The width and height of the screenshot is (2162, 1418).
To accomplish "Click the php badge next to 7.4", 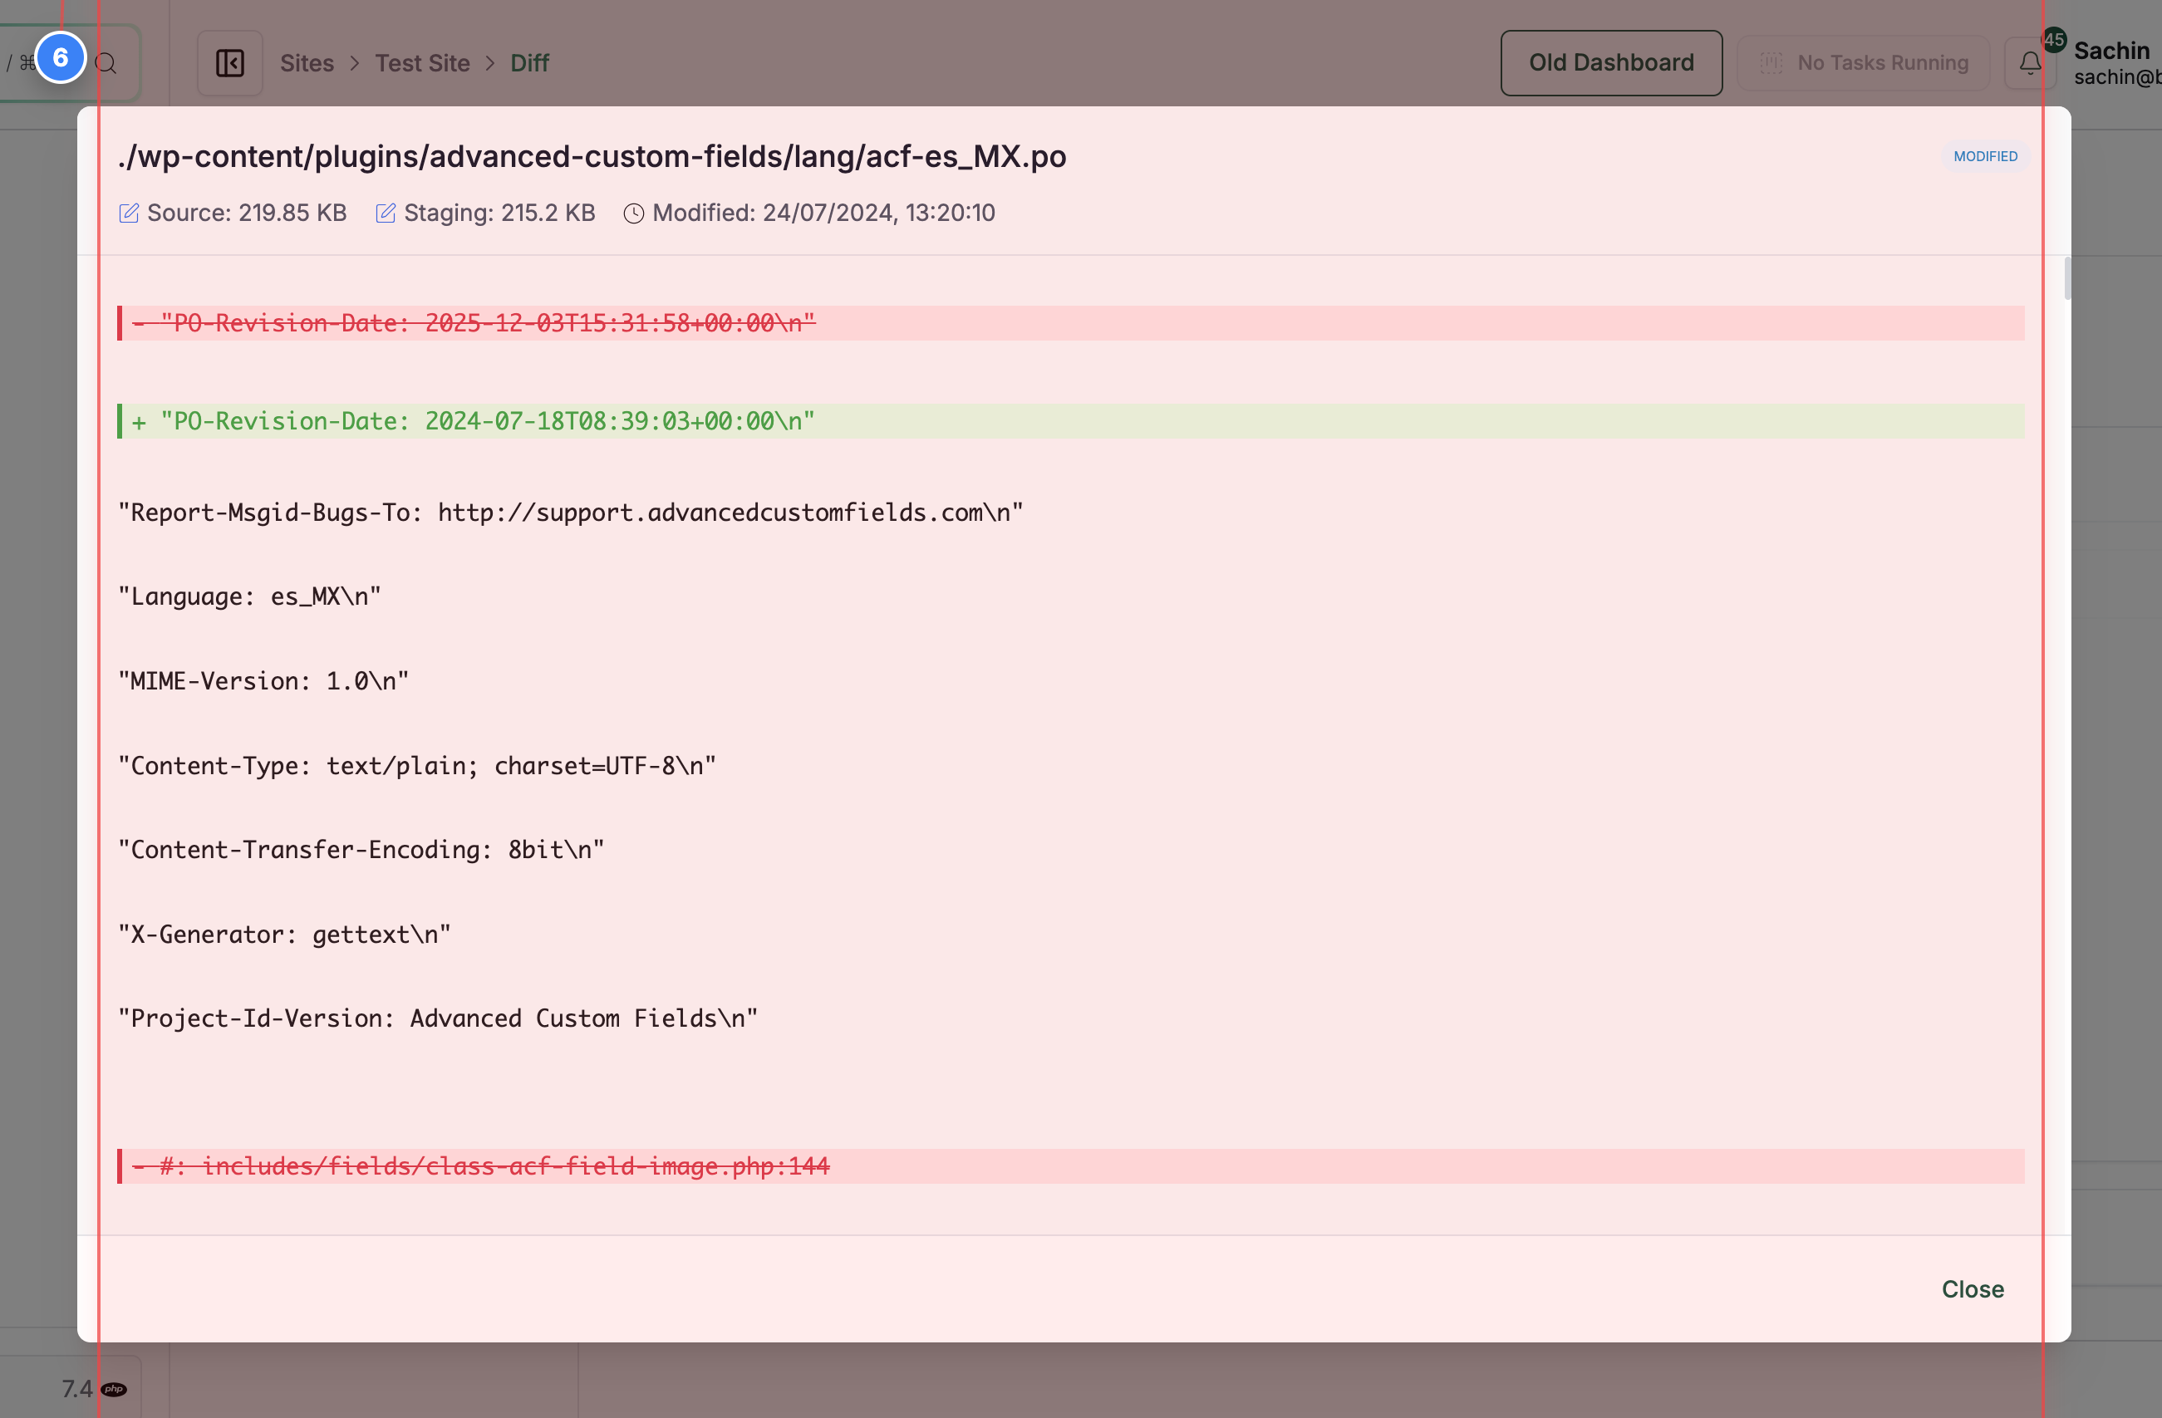I will click(x=114, y=1388).
